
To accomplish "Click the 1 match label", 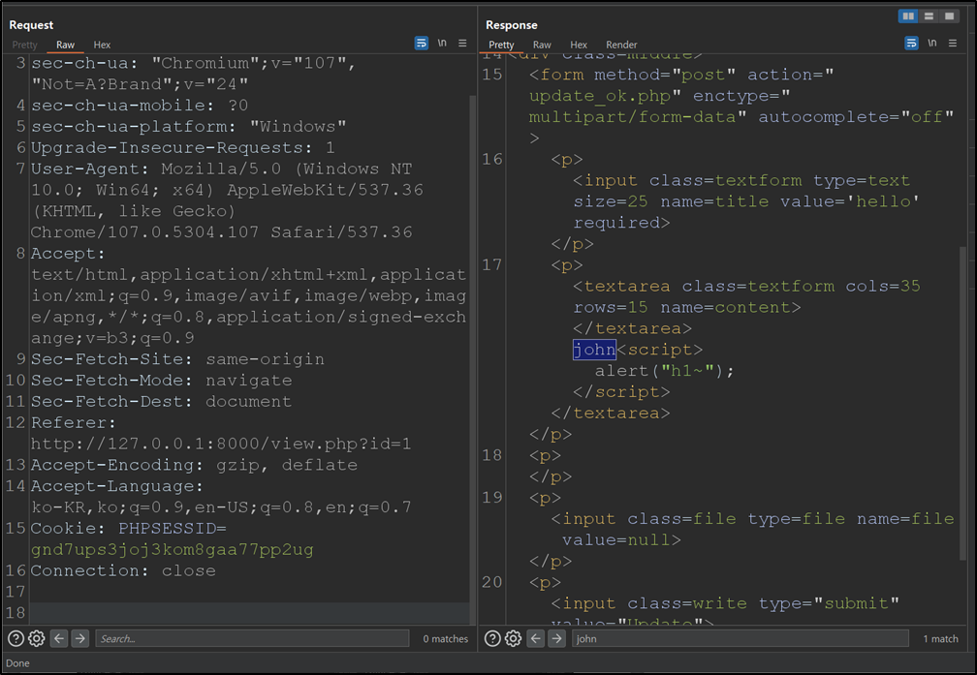I will point(941,639).
